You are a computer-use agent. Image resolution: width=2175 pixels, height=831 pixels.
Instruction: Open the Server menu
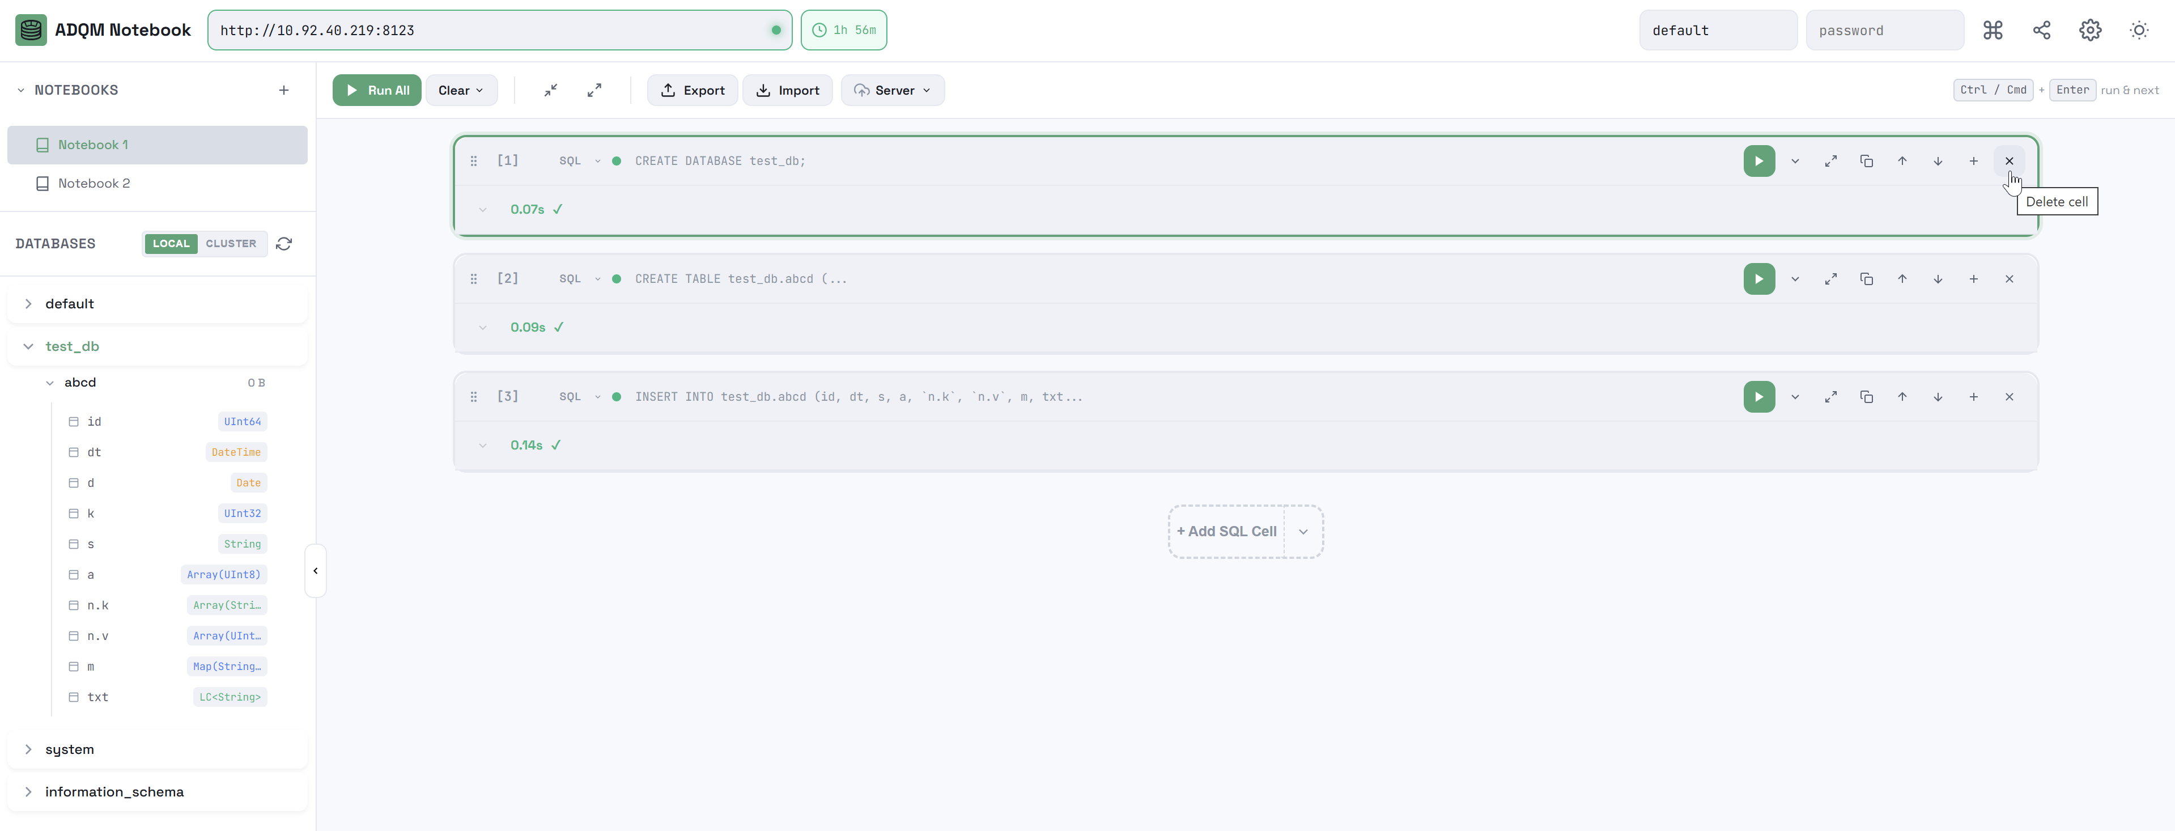point(893,90)
